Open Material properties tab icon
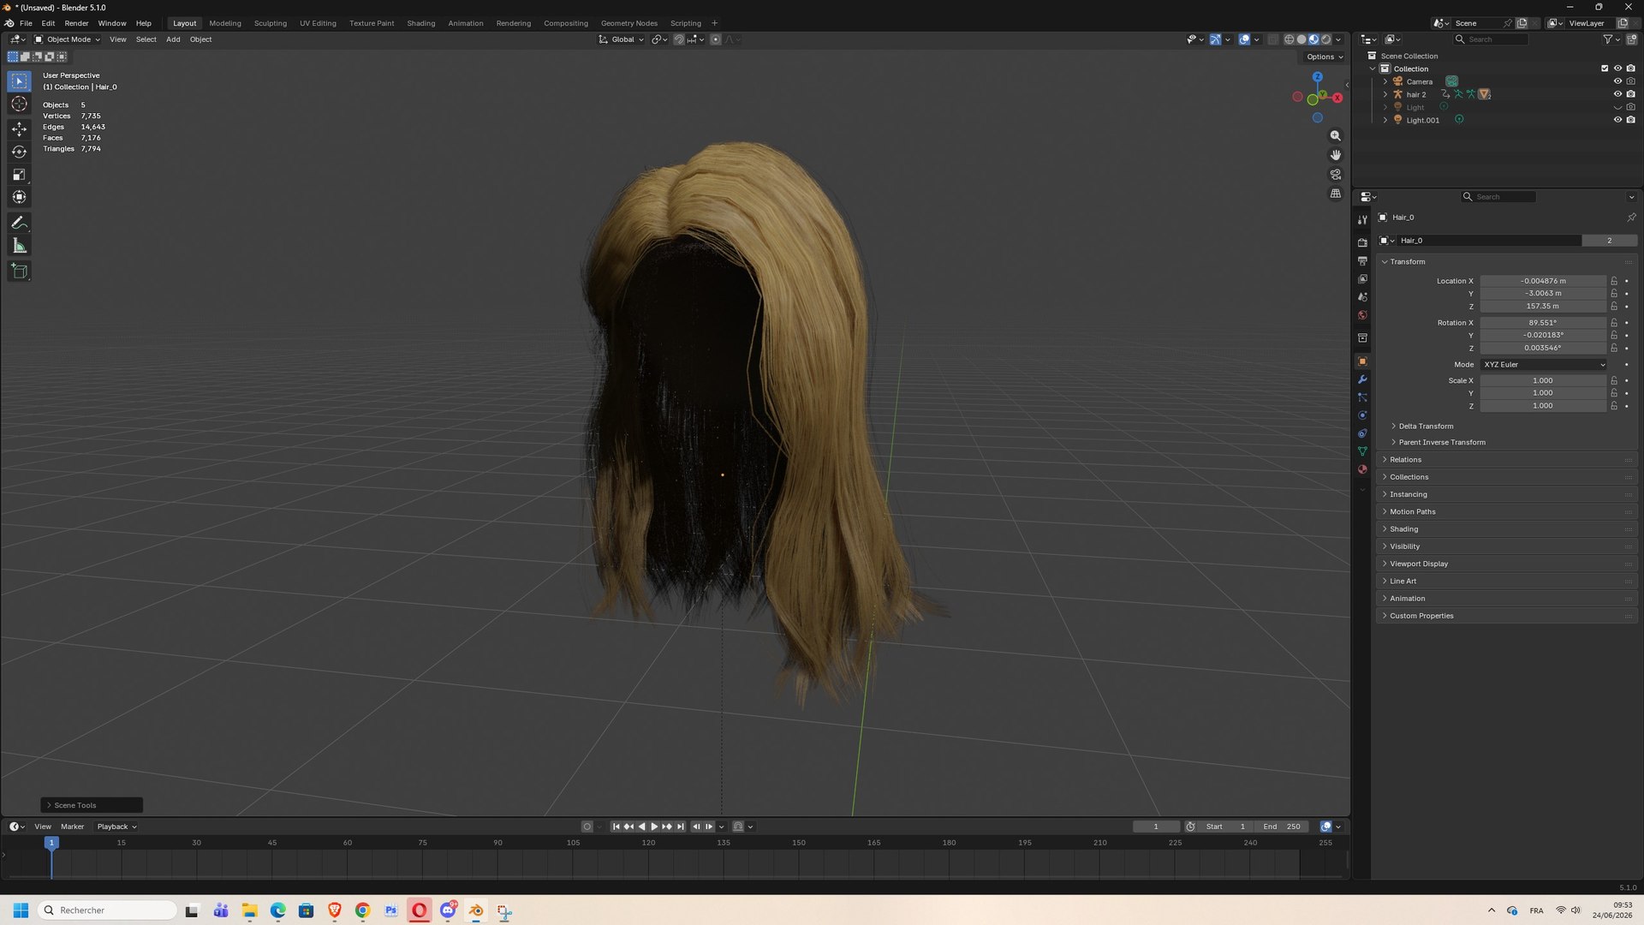Viewport: 1644px width, 925px height. tap(1362, 469)
